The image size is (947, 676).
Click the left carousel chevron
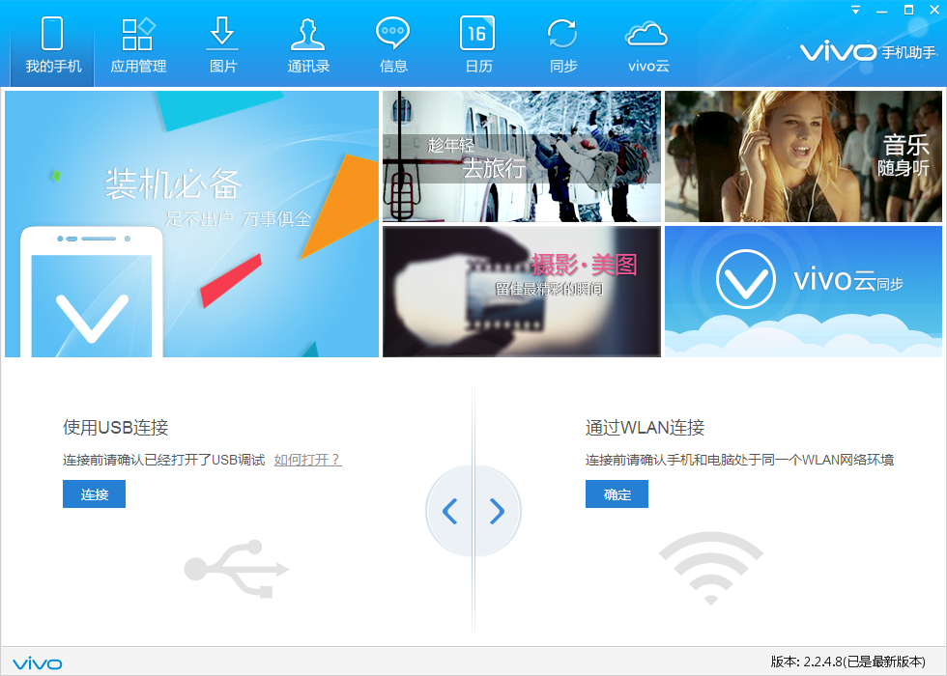click(x=449, y=511)
